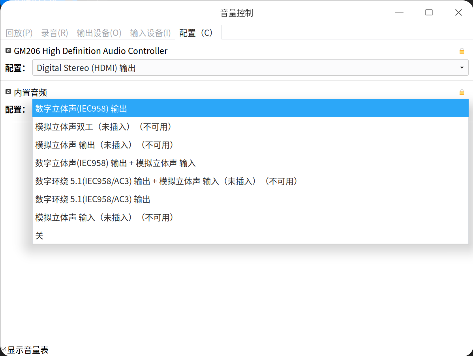Image resolution: width=473 pixels, height=356 pixels.
Task: Click the GM206 audio card icon
Action: click(x=8, y=50)
